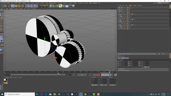Click the Record Active Objects button
The image size is (171, 96).
pyautogui.click(x=94, y=75)
